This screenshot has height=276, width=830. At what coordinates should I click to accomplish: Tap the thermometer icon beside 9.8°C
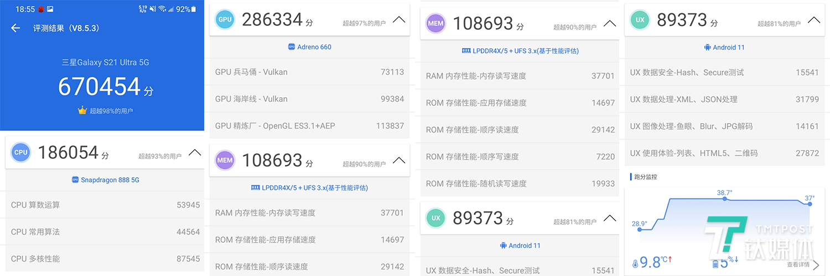635,263
